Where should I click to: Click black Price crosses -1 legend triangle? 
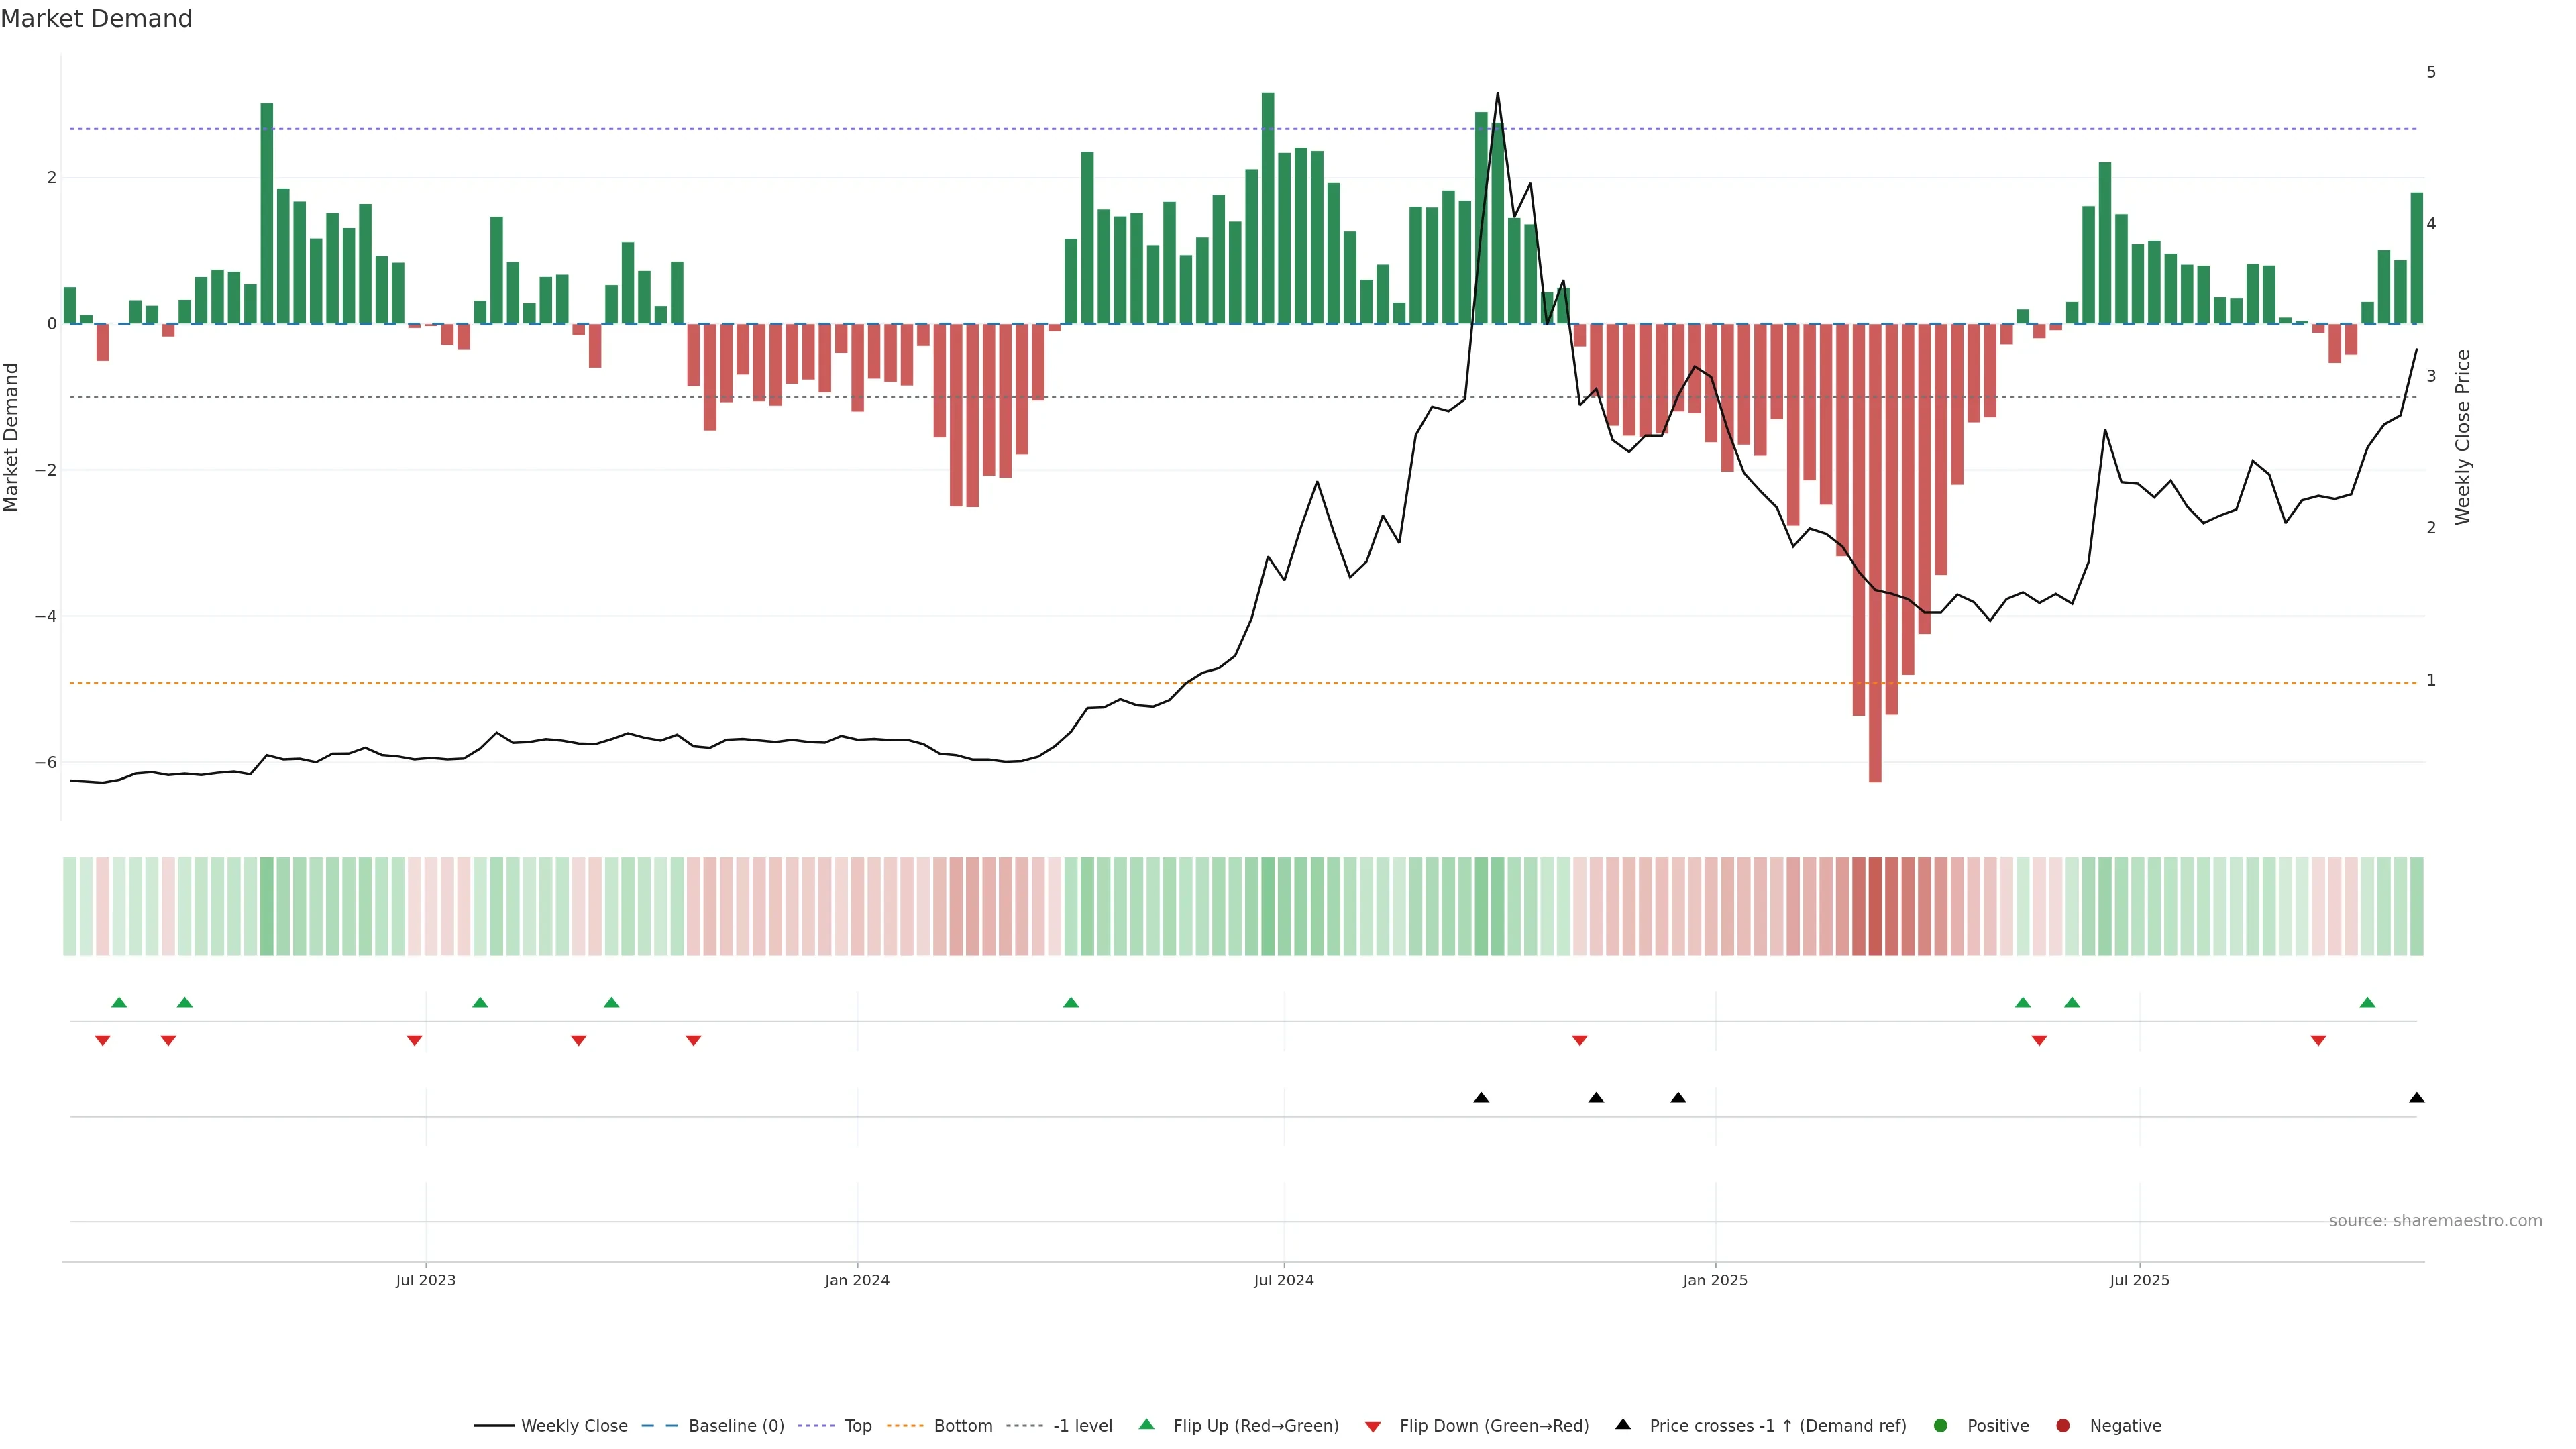[x=1623, y=1424]
